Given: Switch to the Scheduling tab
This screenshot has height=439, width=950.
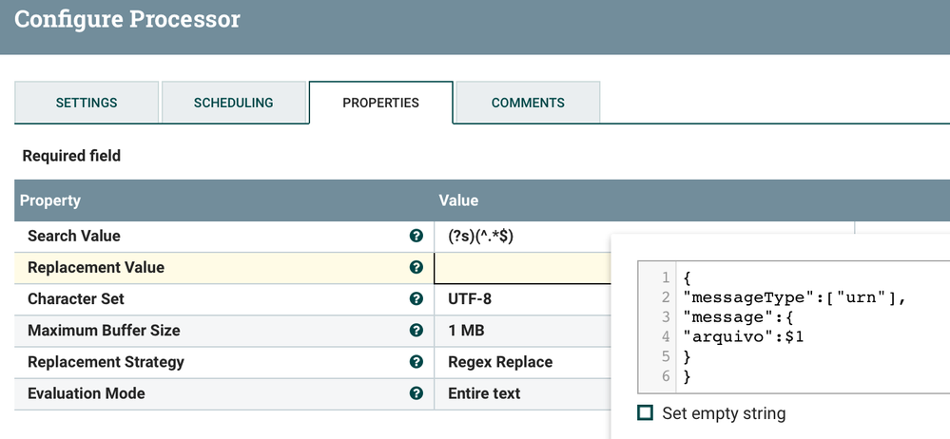Looking at the screenshot, I should tap(233, 103).
